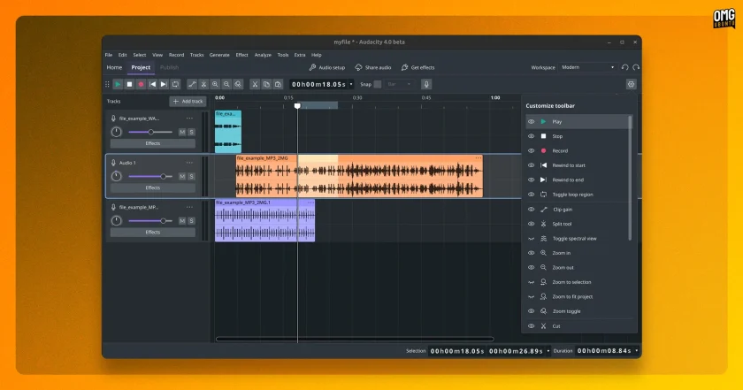Click the playhead marker on the timeline ruler

(297, 105)
